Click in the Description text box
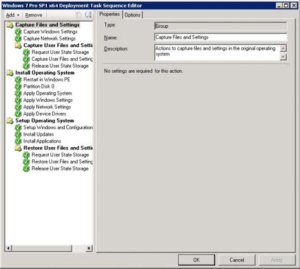Viewport: 300px width, 269px height. coord(217,53)
